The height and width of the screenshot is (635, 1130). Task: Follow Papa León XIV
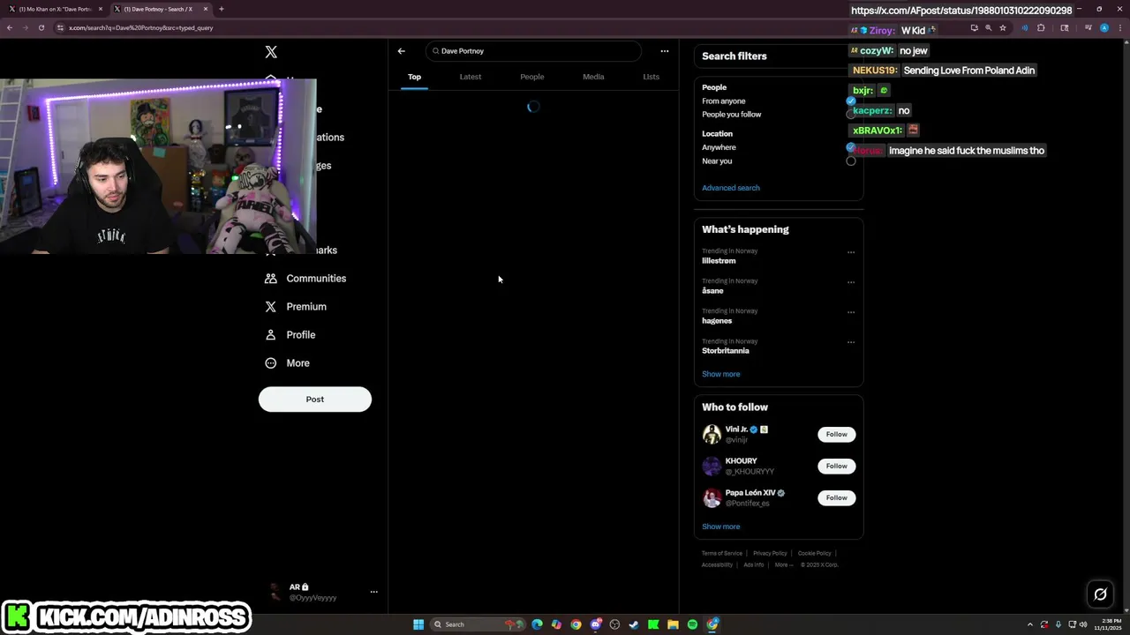pos(837,497)
